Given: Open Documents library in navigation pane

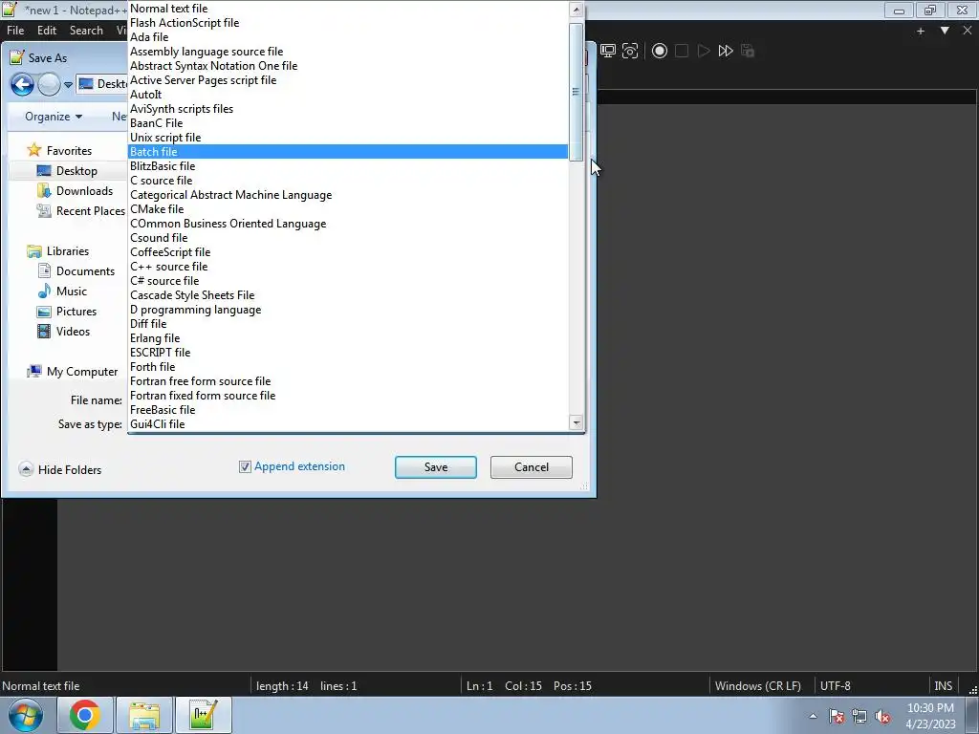Looking at the screenshot, I should [x=85, y=271].
